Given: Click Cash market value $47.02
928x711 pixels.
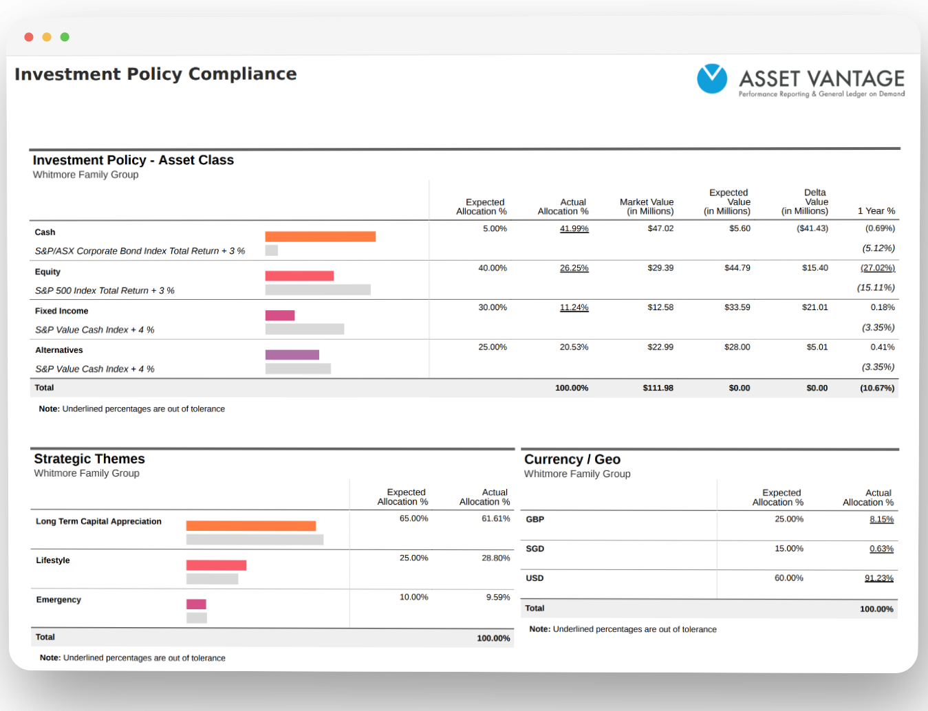Looking at the screenshot, I should (x=660, y=229).
